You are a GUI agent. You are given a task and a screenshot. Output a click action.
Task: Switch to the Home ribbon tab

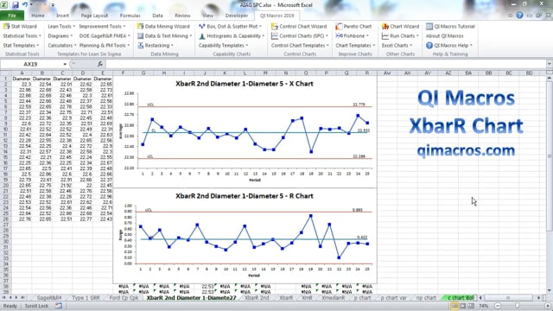38,16
